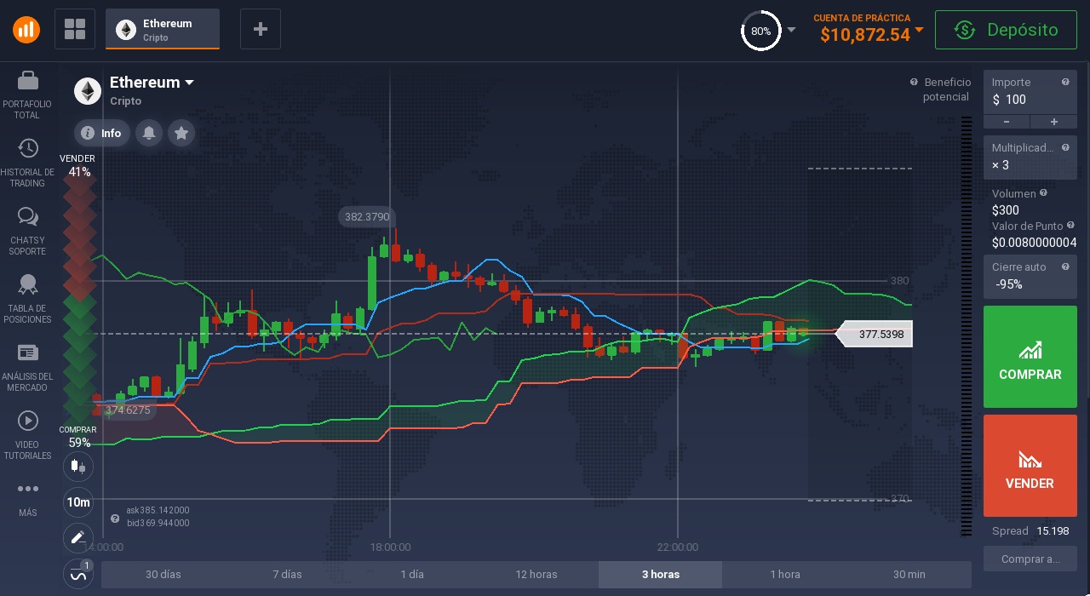Click Volumen help question icon

1043,193
